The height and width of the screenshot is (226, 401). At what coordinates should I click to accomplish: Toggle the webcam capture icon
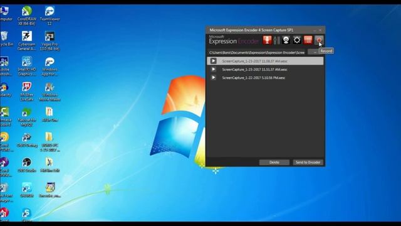286,40
